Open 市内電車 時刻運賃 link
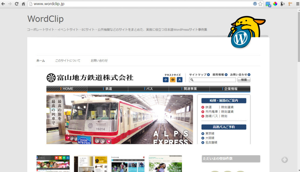300x172 pixels. tap(217, 111)
